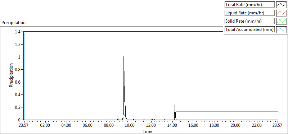Click the Precipitation chart title
This screenshot has width=288, height=134.
point(14,23)
